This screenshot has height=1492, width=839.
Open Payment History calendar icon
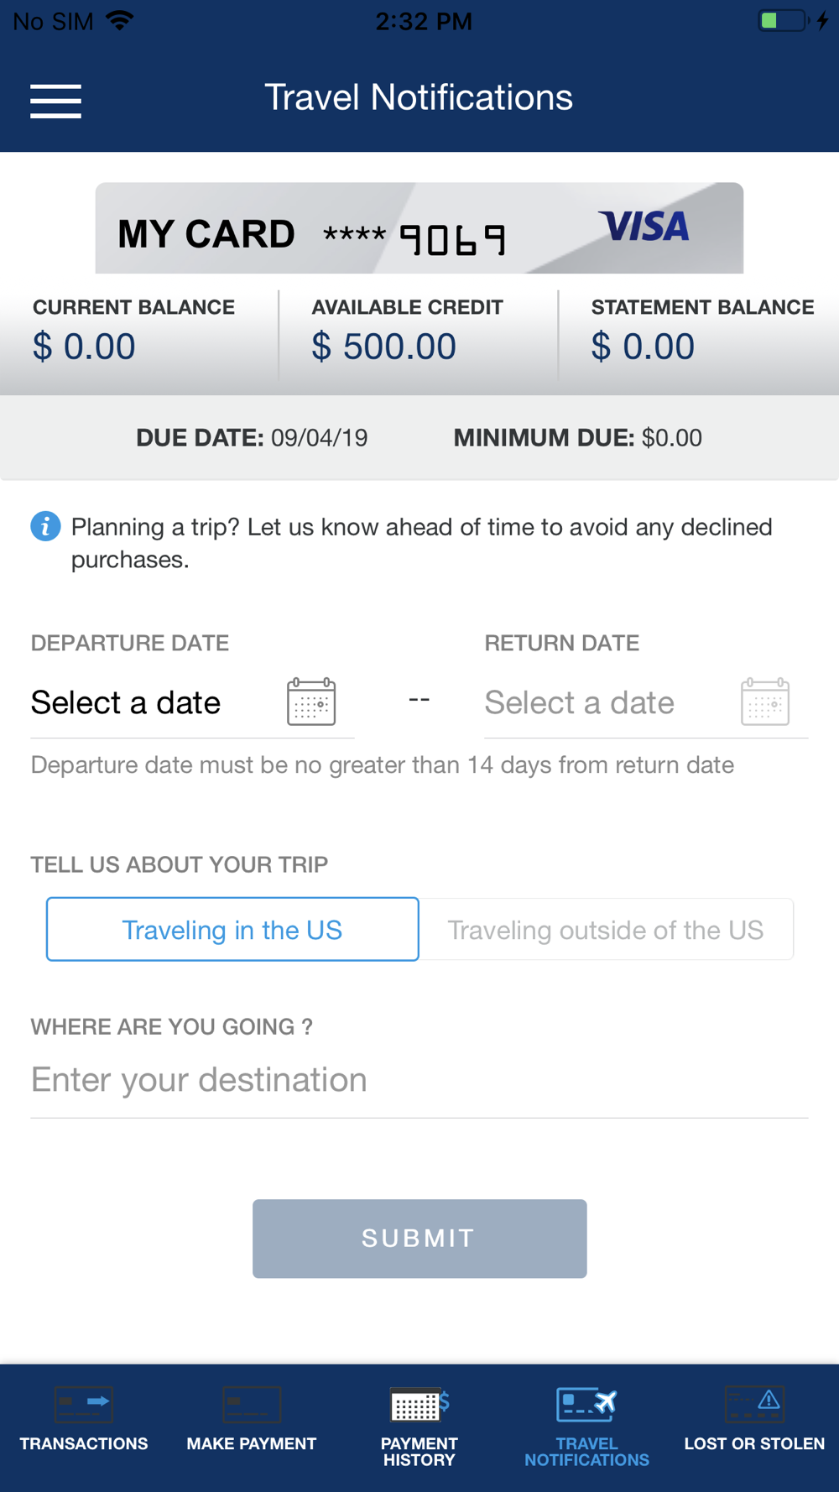(419, 1404)
